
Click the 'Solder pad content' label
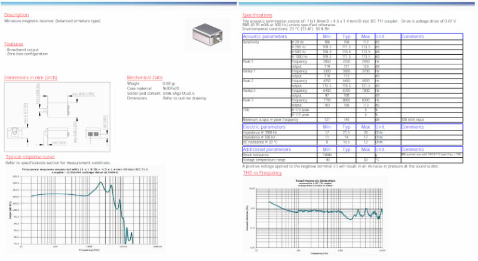coord(143,94)
